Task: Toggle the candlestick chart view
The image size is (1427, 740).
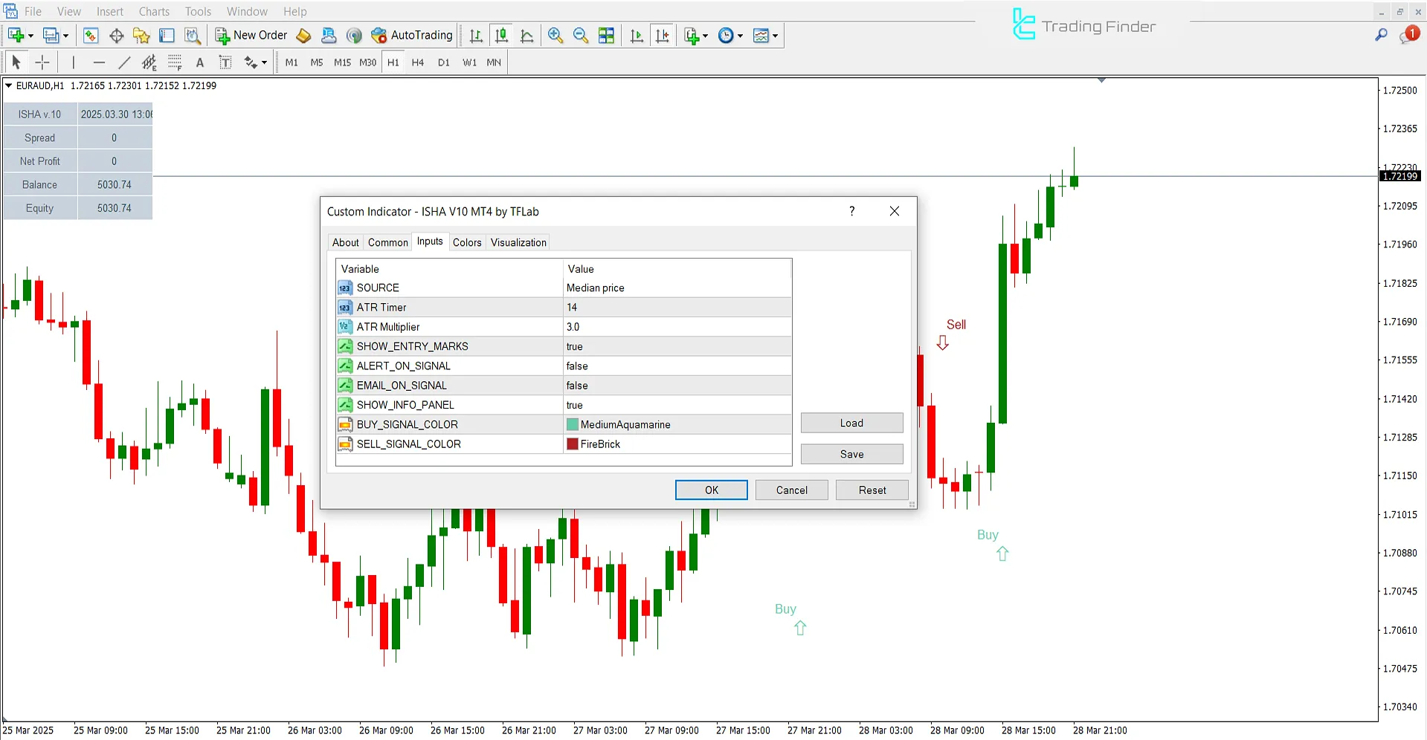Action: [x=501, y=35]
